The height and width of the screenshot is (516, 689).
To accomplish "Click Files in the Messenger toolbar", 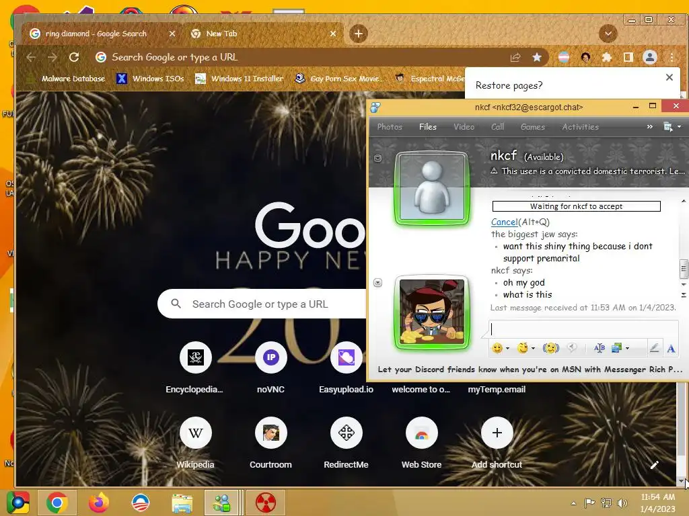I will click(x=427, y=127).
